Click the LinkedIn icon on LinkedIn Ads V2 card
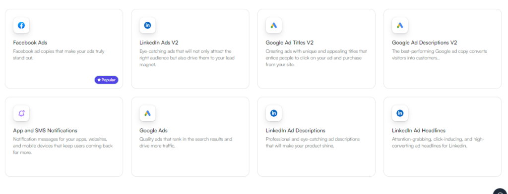508x194 pixels. coord(147,25)
